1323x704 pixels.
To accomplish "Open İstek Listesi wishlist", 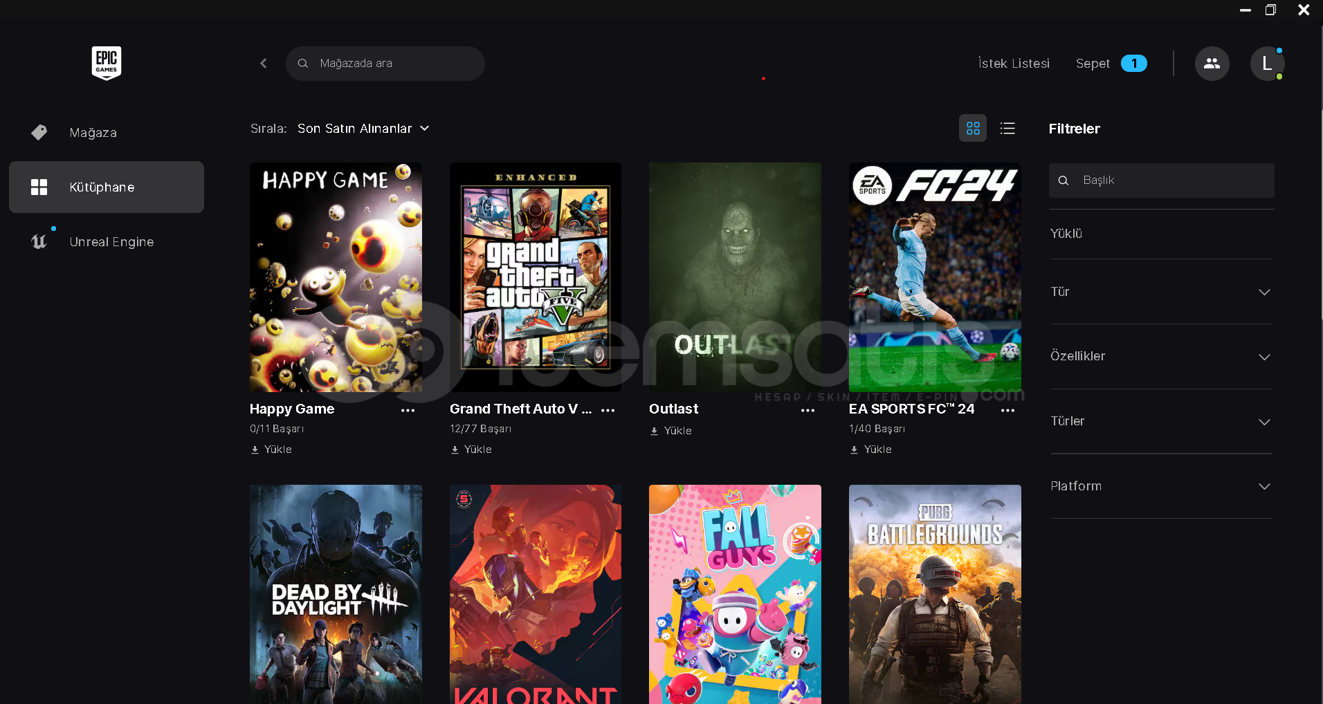I will click(1014, 64).
